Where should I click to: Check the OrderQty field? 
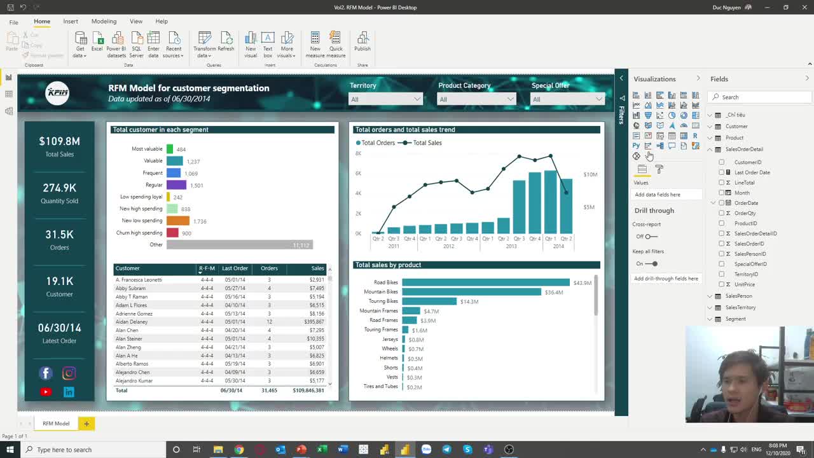click(x=722, y=213)
